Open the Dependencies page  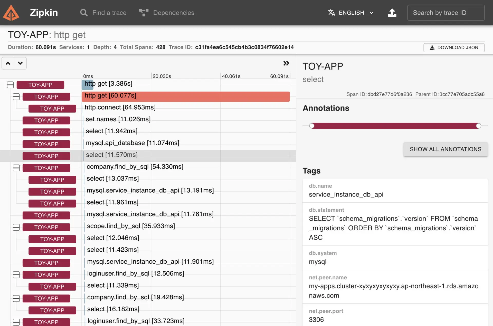(174, 13)
